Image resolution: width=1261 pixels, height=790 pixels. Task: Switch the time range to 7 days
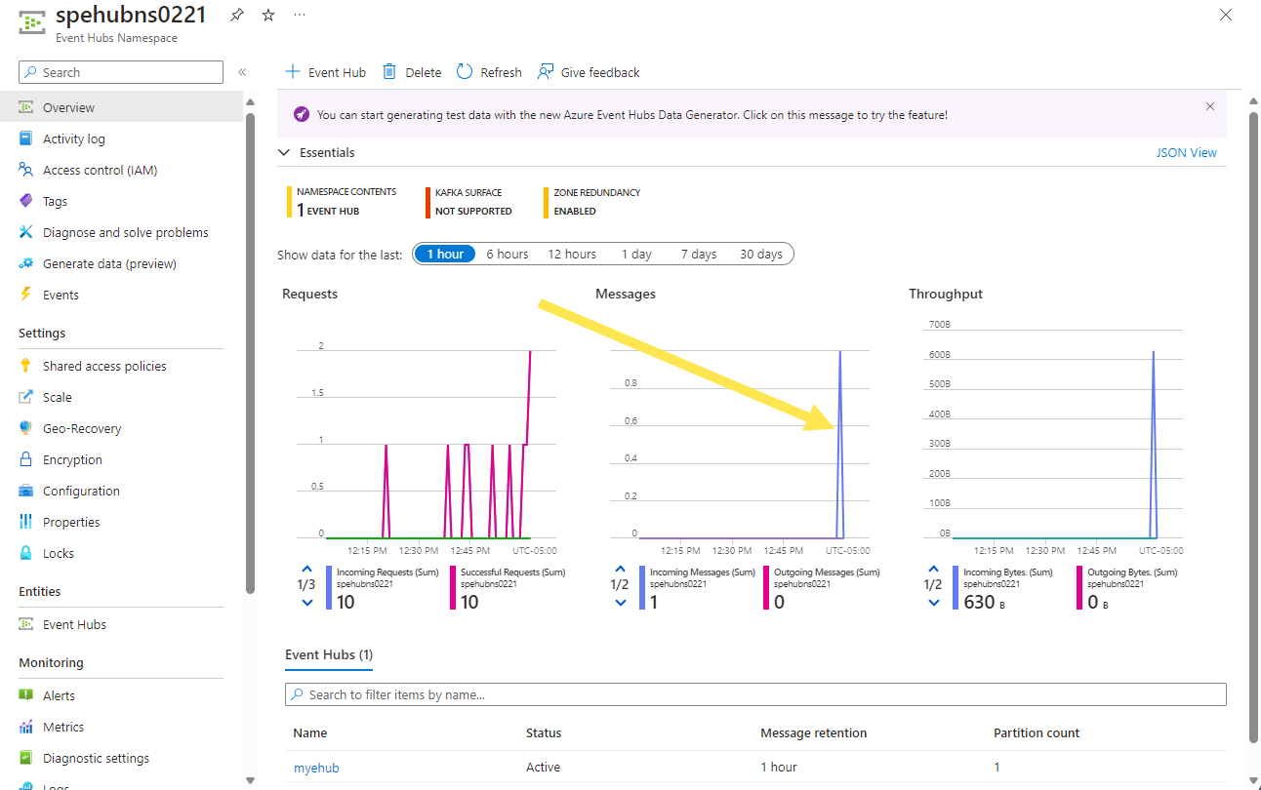(699, 254)
